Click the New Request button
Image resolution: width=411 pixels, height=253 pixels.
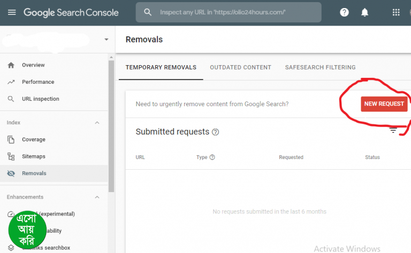pyautogui.click(x=384, y=104)
